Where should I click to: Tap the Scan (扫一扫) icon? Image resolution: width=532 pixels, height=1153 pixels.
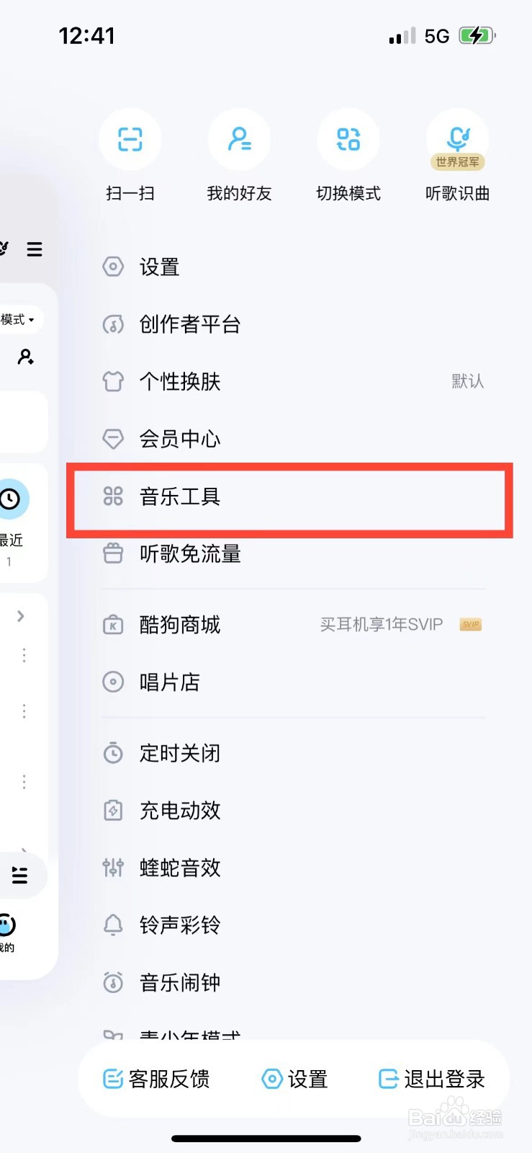(x=130, y=139)
